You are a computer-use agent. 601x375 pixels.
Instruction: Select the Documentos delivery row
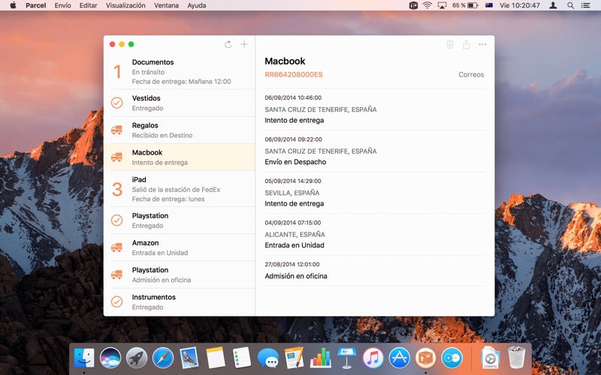tap(180, 71)
